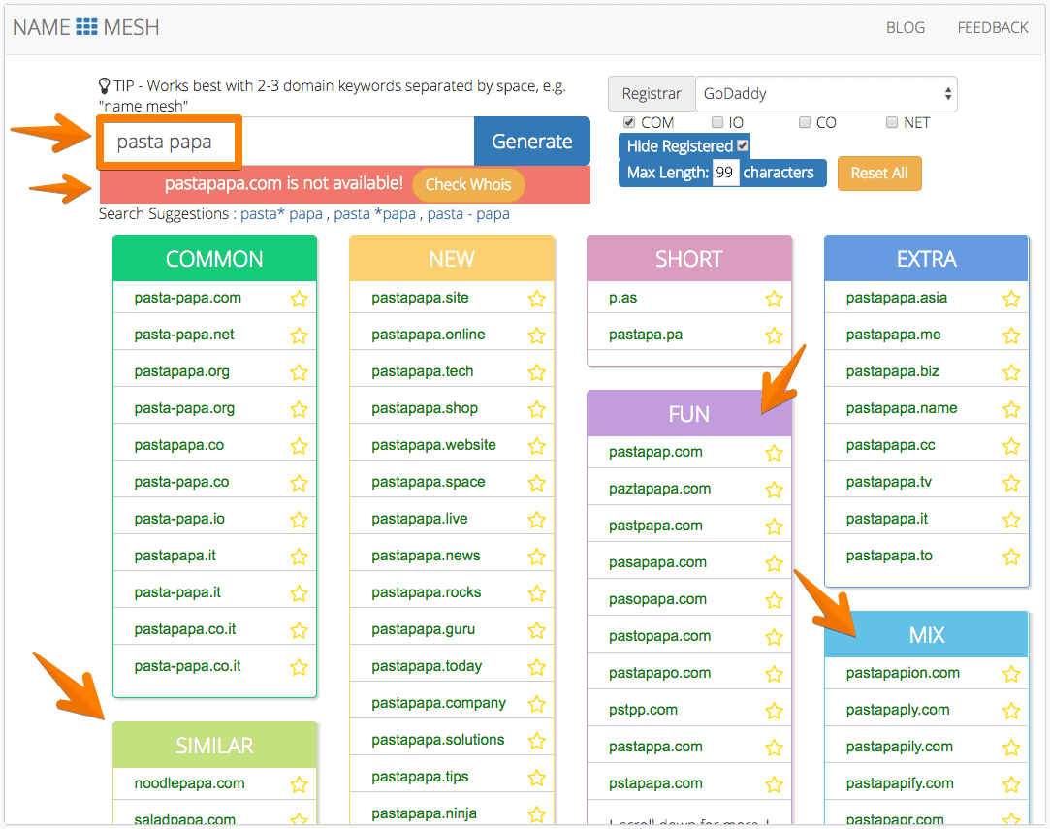Viewport: 1050px width, 829px height.
Task: Click the lightbulb icon beside the TIP text
Action: click(104, 85)
